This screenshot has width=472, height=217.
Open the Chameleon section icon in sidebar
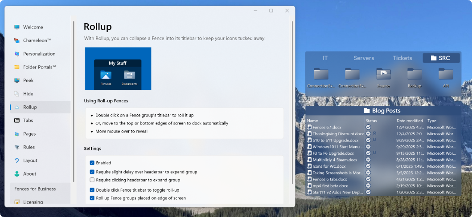click(17, 40)
